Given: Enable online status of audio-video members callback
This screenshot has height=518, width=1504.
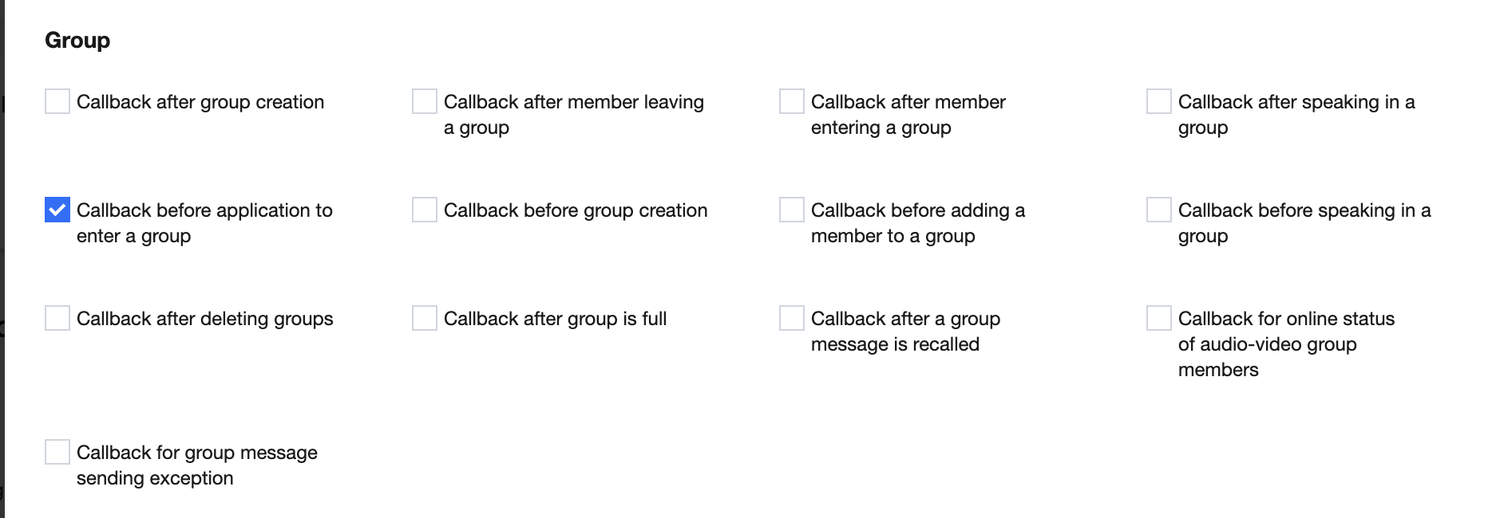Looking at the screenshot, I should click(x=1159, y=318).
